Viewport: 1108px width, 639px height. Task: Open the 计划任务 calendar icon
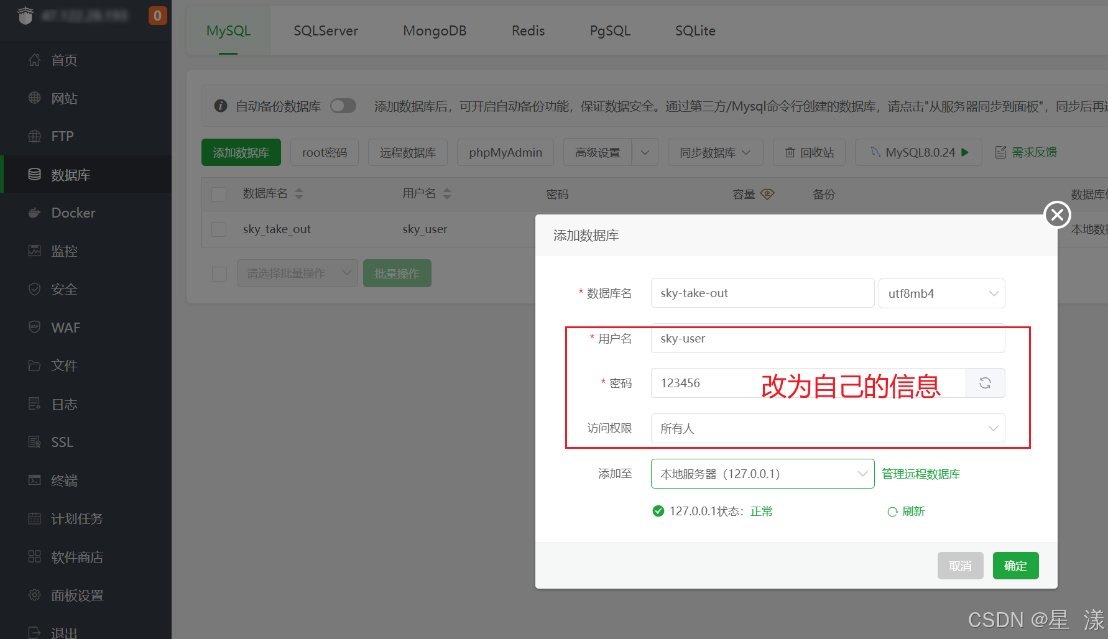tap(35, 518)
